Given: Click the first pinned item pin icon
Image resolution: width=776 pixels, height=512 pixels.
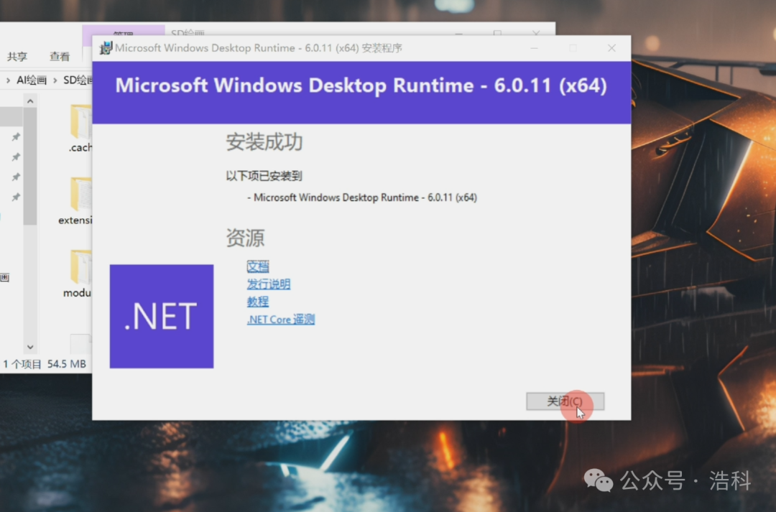Looking at the screenshot, I should pyautogui.click(x=16, y=136).
